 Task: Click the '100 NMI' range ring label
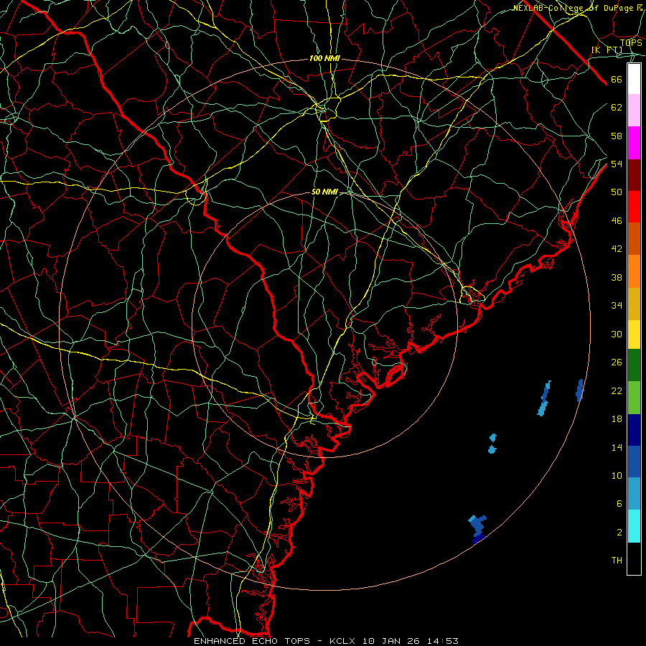324,59
